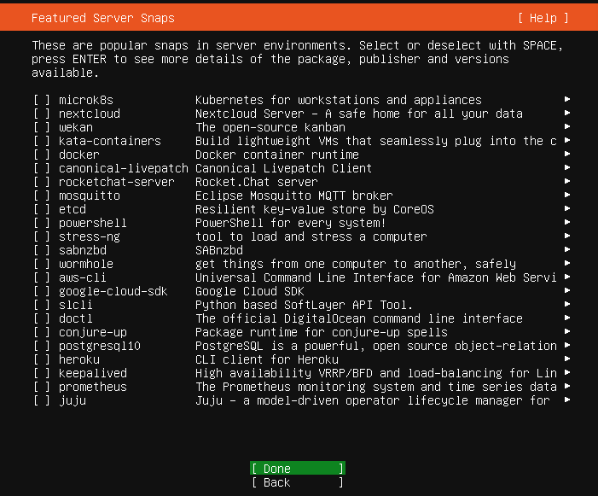Screen dimensions: 598x496
Task: Click 'CLI client for Heroku' description
Action: pyautogui.click(x=267, y=359)
